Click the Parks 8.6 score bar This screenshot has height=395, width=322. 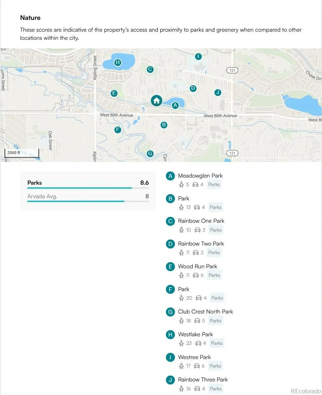[88, 188]
